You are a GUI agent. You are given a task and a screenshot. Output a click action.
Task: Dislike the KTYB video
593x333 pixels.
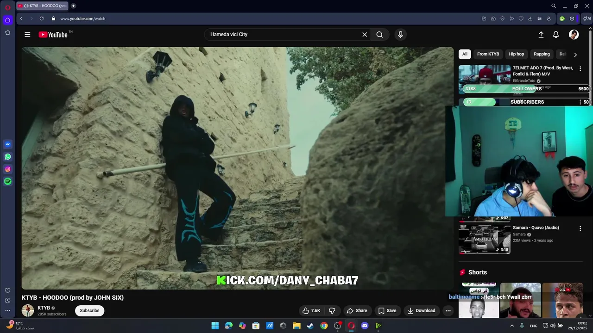point(332,311)
